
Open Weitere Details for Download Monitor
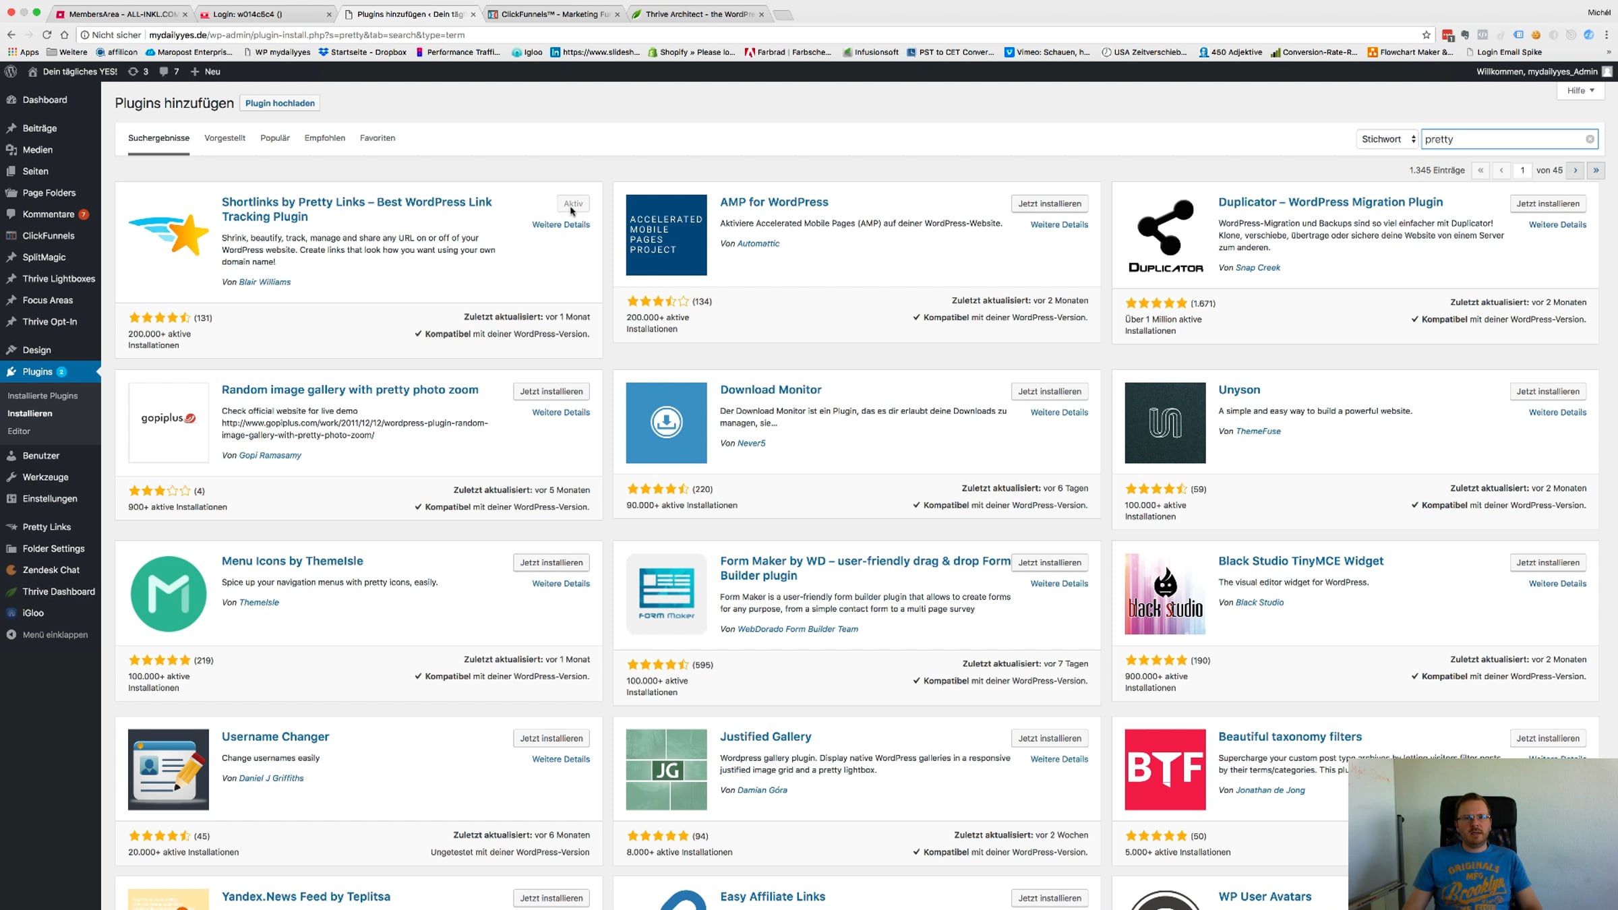(x=1058, y=413)
